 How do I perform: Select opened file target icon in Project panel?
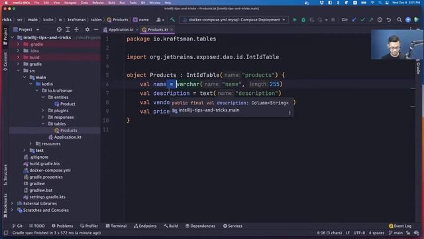pyautogui.click(x=59, y=29)
